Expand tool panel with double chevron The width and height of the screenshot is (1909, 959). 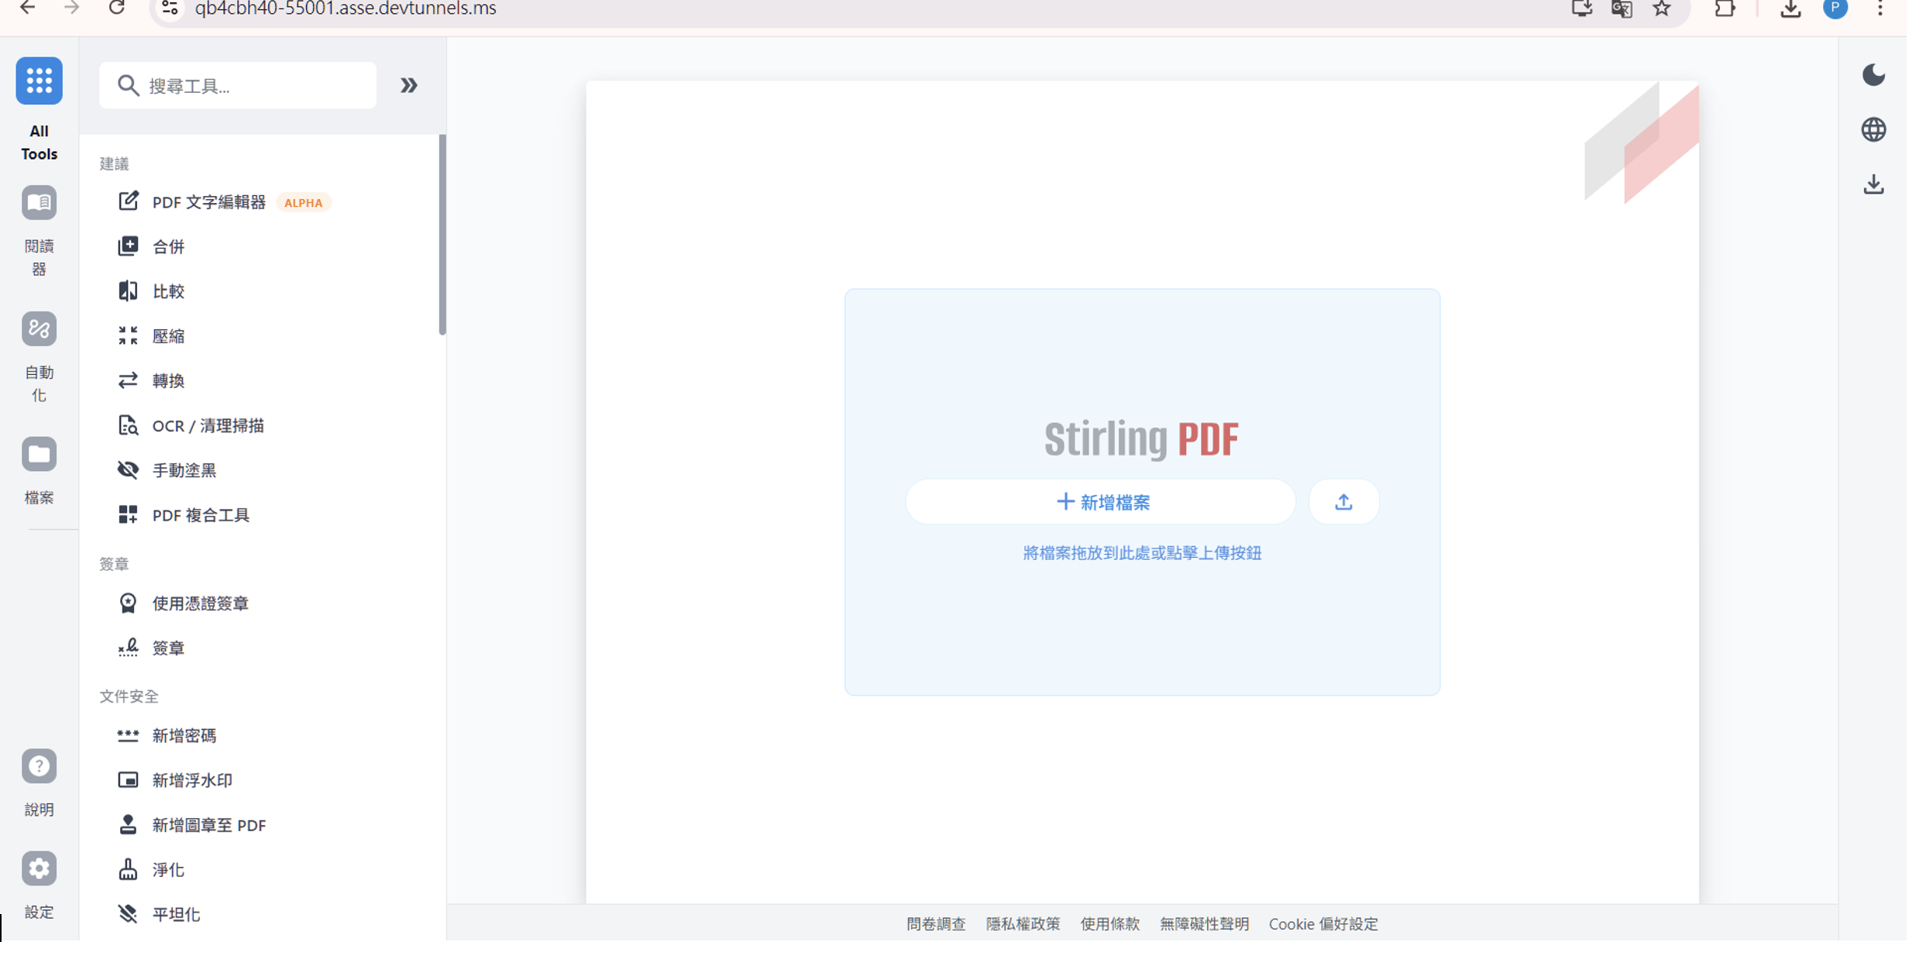(x=409, y=85)
